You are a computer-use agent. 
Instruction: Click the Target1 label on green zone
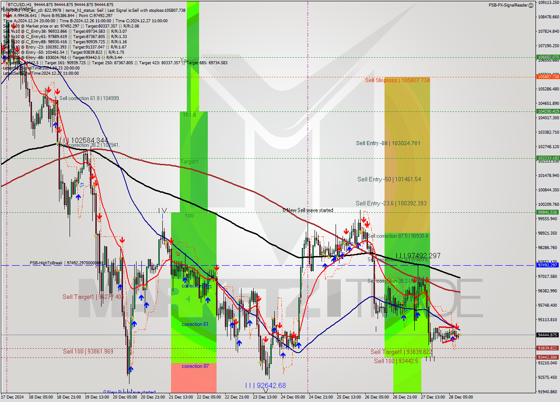[189, 162]
